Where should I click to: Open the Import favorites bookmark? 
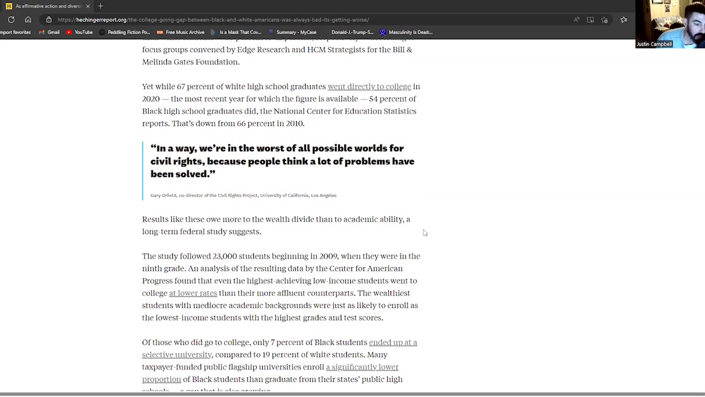pyautogui.click(x=15, y=32)
